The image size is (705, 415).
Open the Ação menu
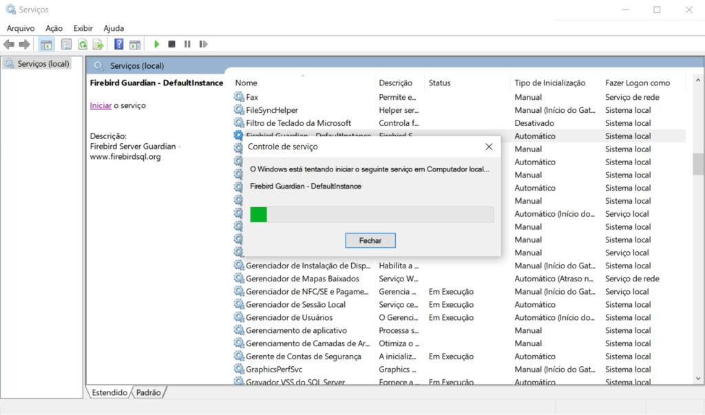tap(54, 28)
